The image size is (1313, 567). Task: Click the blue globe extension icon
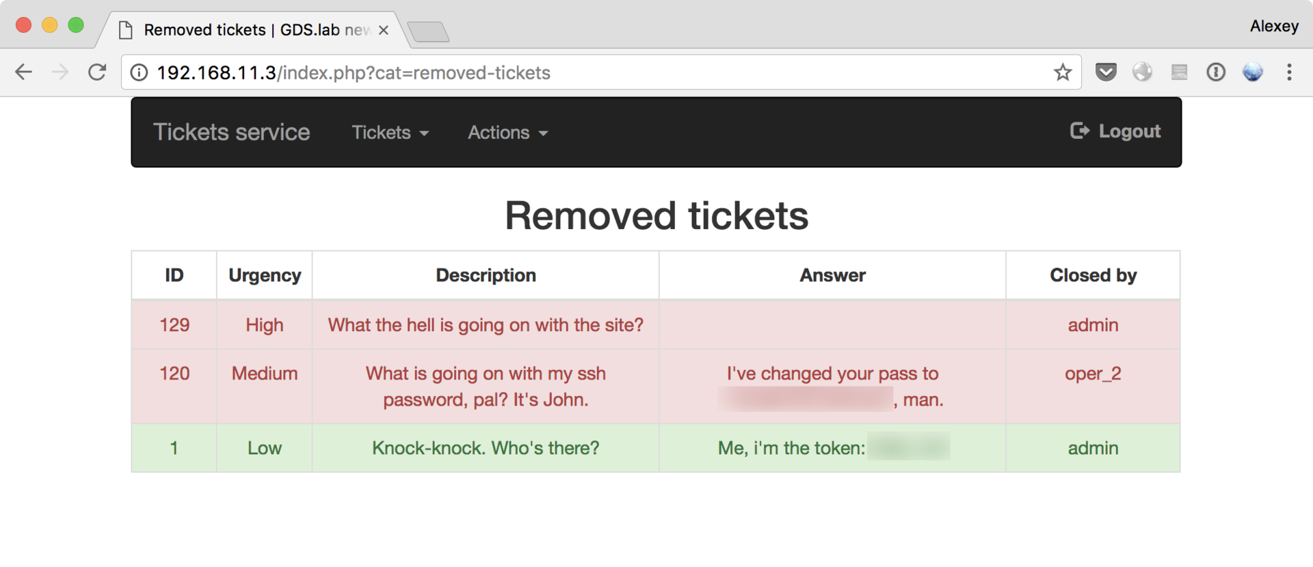pyautogui.click(x=1252, y=72)
